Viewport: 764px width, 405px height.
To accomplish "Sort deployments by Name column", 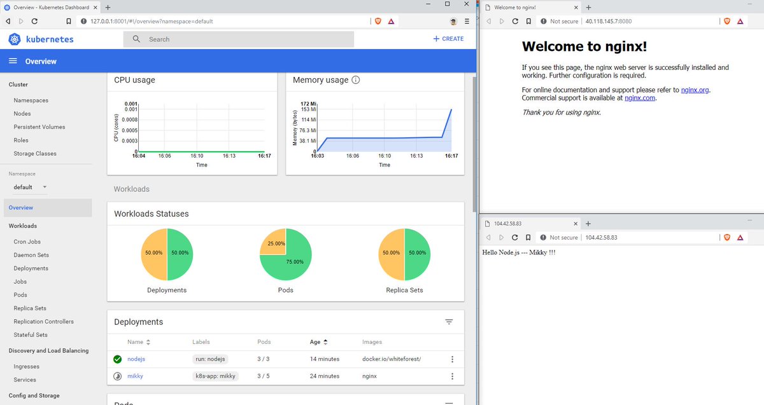I will [139, 342].
